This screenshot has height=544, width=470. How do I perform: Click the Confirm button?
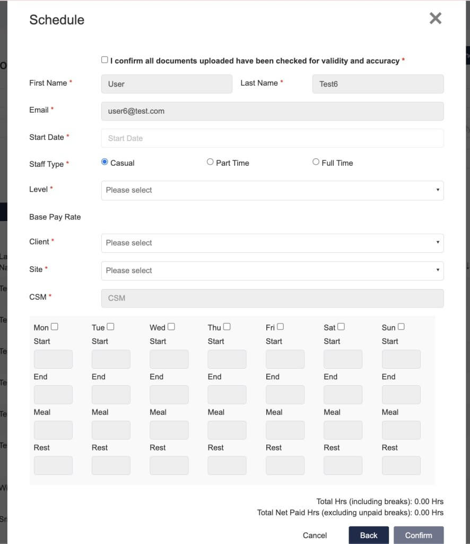pyautogui.click(x=419, y=535)
